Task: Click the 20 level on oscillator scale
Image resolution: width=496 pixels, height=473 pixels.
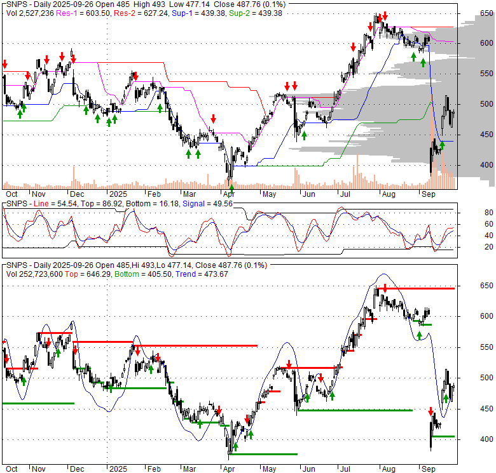Action: point(489,246)
